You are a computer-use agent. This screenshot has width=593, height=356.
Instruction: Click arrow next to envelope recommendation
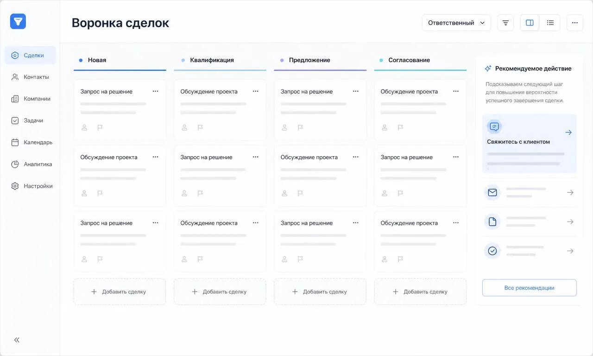[x=570, y=192]
